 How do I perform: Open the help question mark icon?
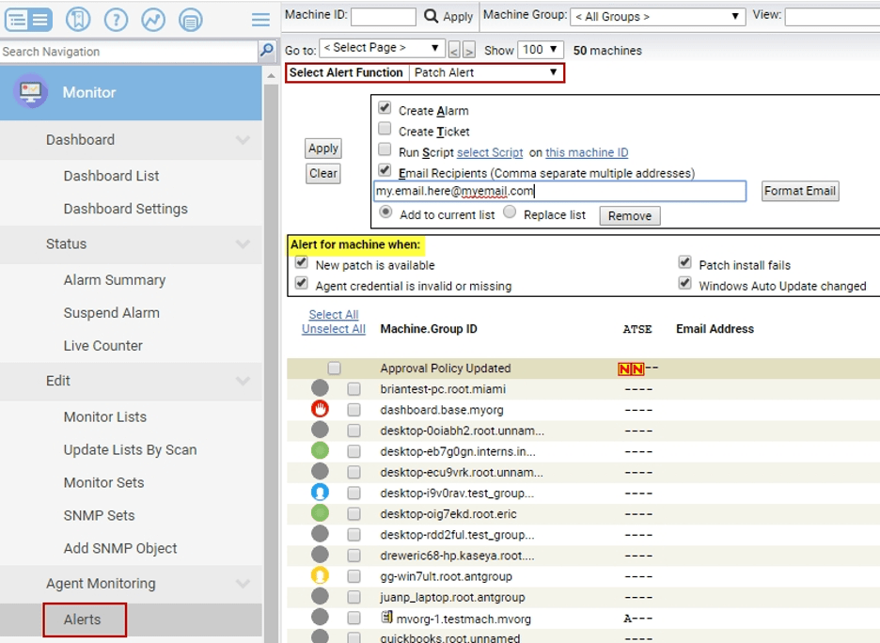pos(116,20)
